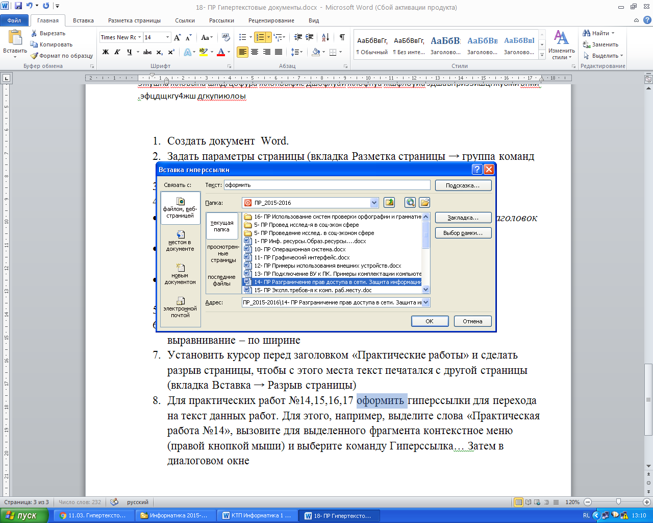Click the increase indent icon
The width and height of the screenshot is (653, 523).
click(310, 37)
